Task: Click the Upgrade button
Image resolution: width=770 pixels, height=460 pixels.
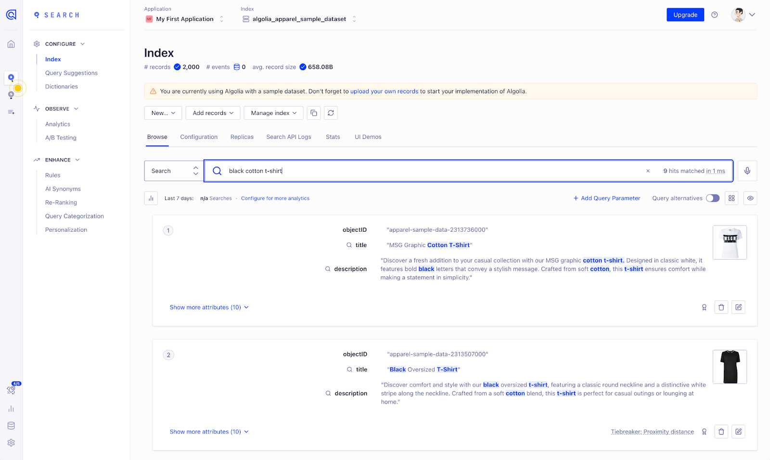Action: click(685, 15)
